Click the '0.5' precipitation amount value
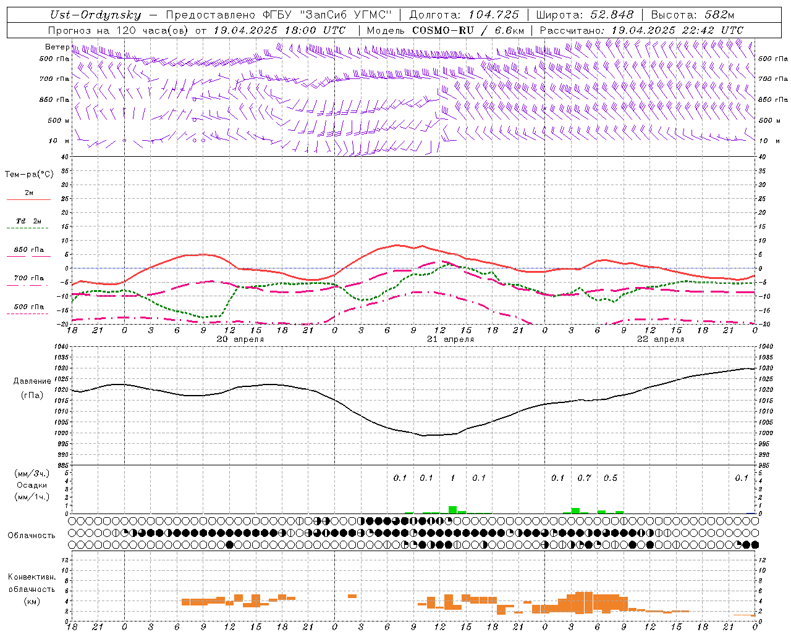The image size is (791, 632). point(611,478)
